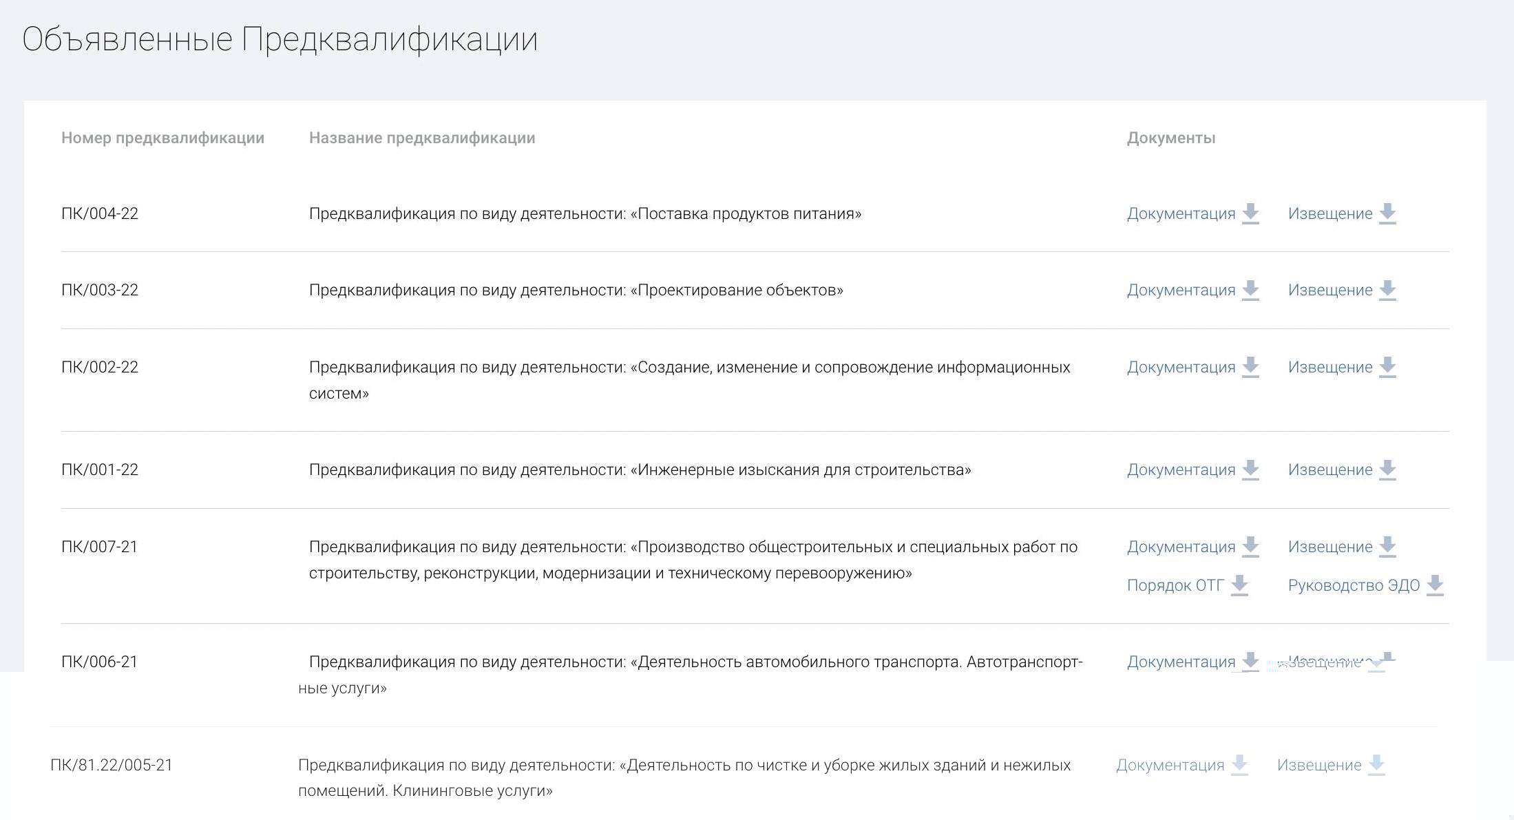Image resolution: width=1514 pixels, height=820 pixels.
Task: Click download icon beside Извещение for ПК/002-22
Action: point(1387,368)
